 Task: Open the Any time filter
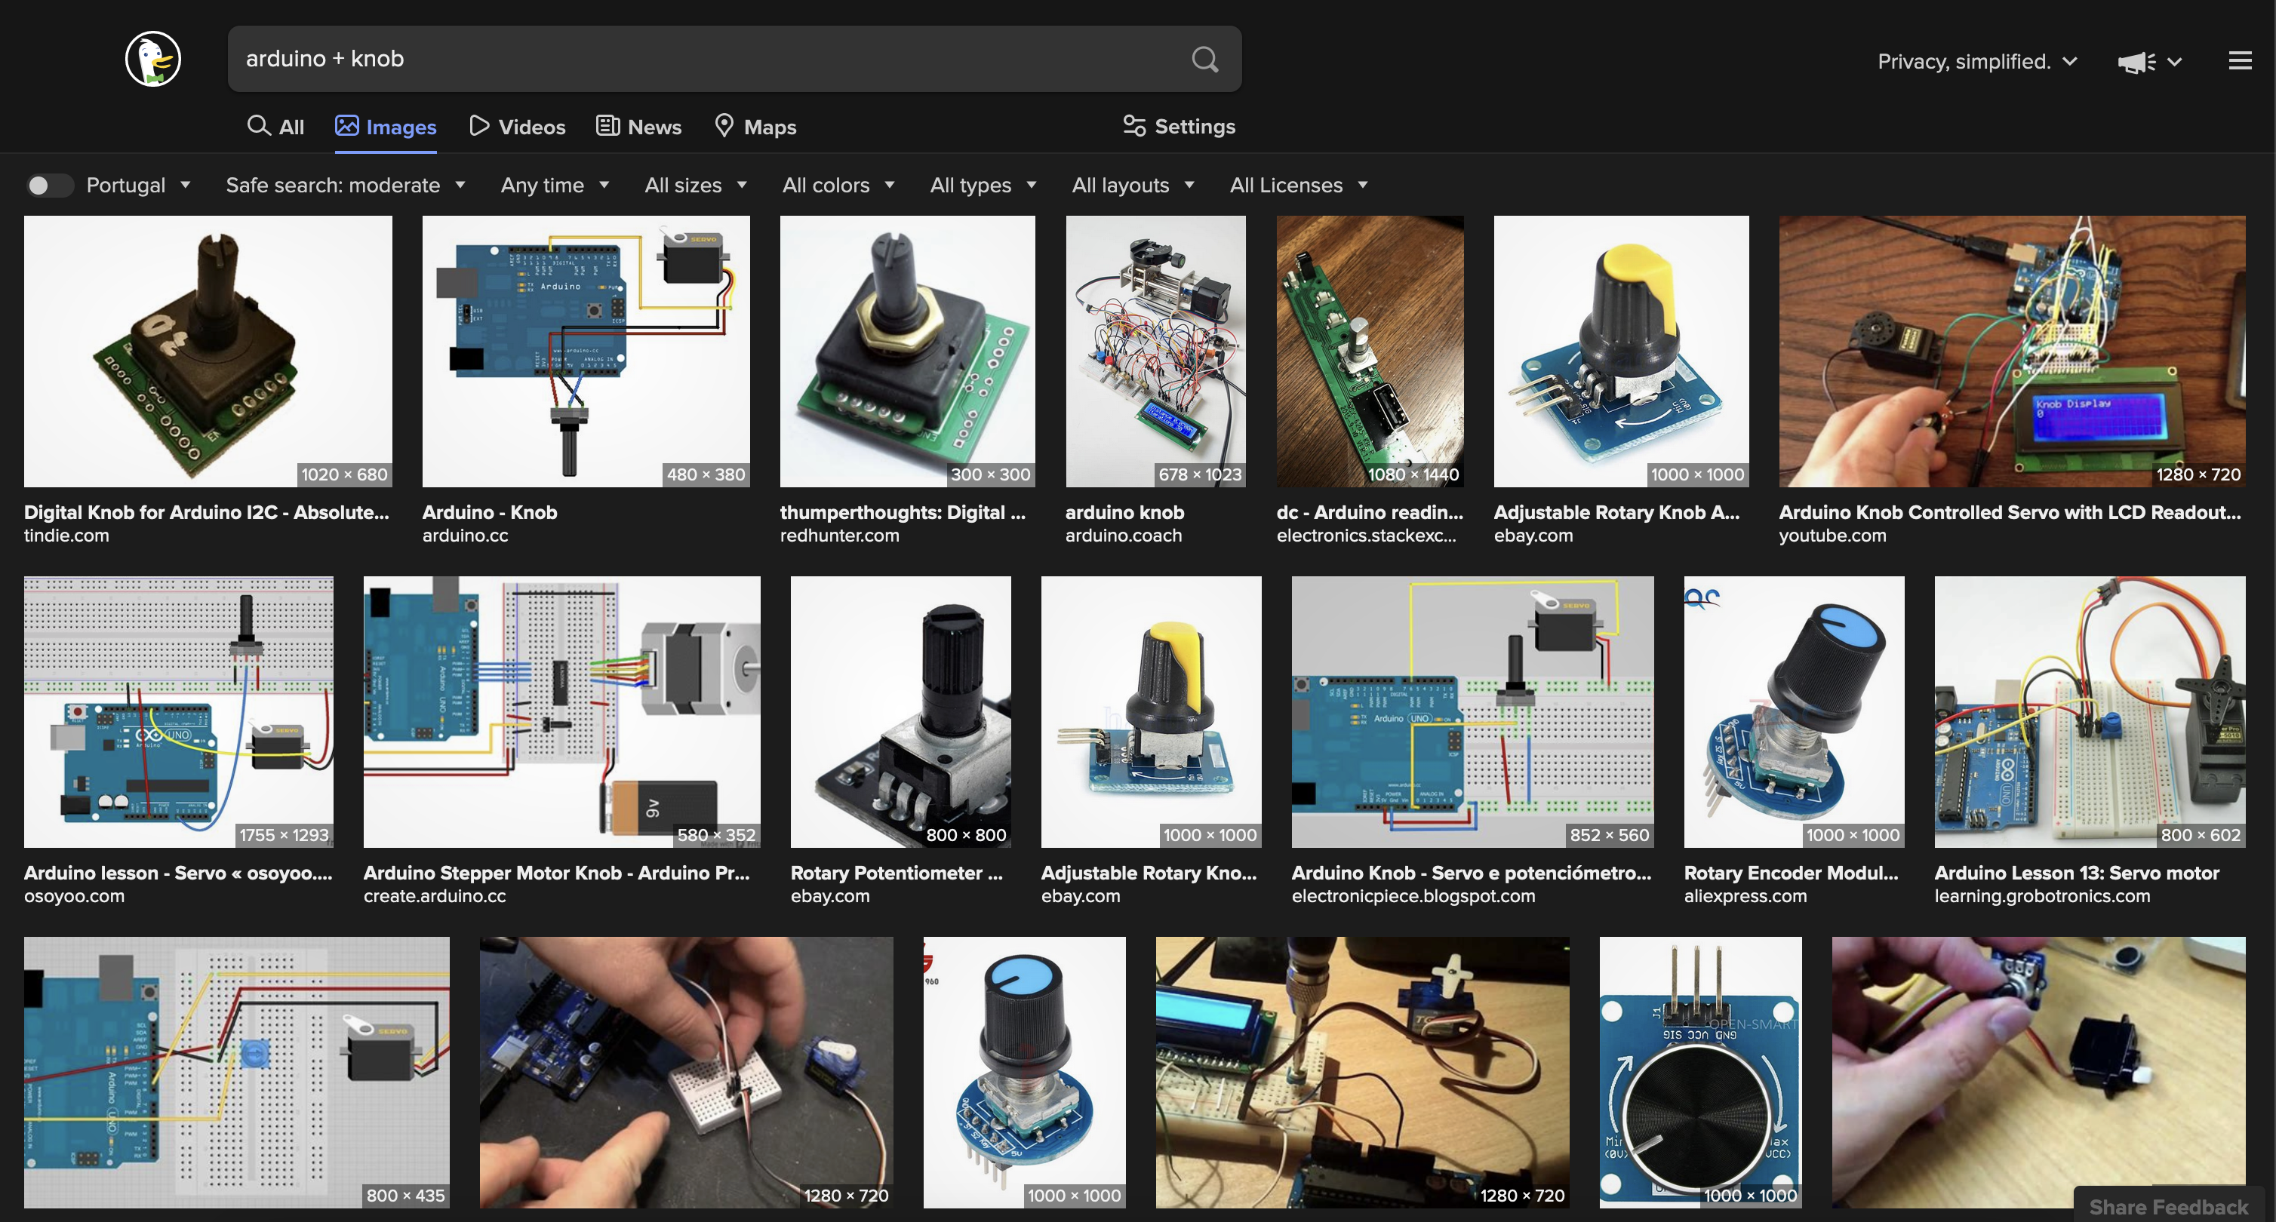tap(555, 186)
